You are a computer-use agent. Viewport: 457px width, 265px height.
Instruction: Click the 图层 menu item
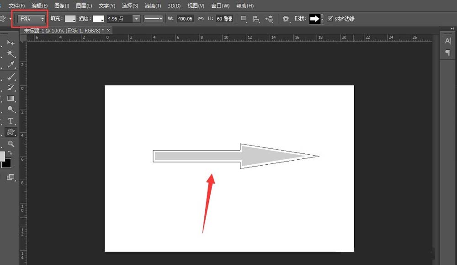click(84, 5)
